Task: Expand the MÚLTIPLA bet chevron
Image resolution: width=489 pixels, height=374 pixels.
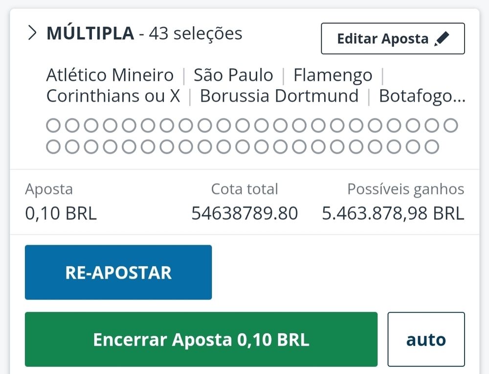Action: (x=32, y=33)
